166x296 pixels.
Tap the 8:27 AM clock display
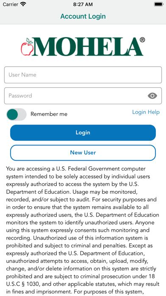83,4
